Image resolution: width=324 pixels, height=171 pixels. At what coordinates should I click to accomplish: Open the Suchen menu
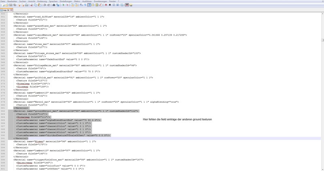23,1
